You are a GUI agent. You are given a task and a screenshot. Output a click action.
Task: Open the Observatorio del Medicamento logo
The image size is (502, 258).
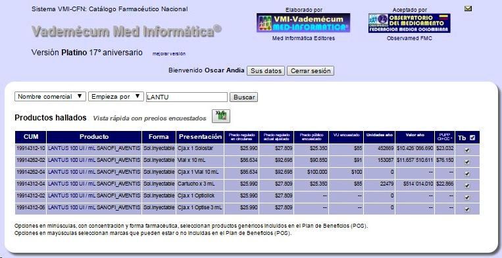pyautogui.click(x=409, y=23)
